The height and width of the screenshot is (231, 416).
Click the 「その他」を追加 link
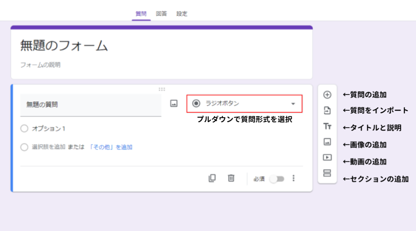pyautogui.click(x=110, y=147)
